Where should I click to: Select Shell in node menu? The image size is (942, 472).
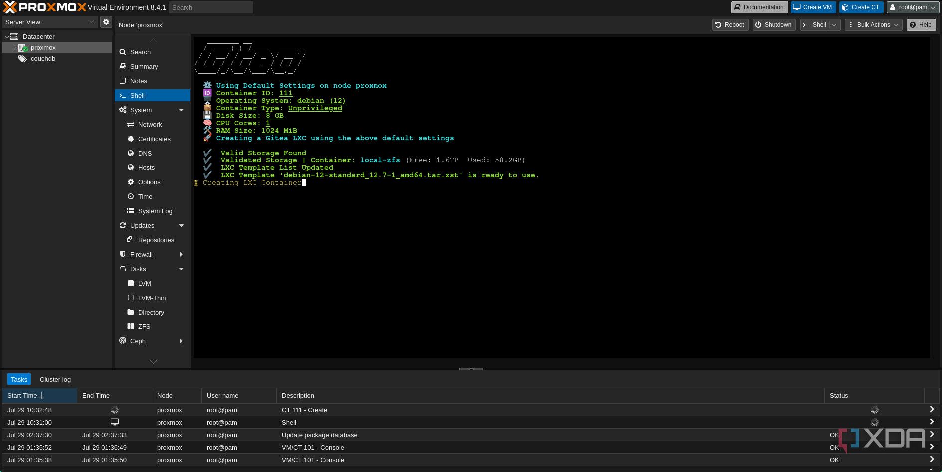[153, 95]
